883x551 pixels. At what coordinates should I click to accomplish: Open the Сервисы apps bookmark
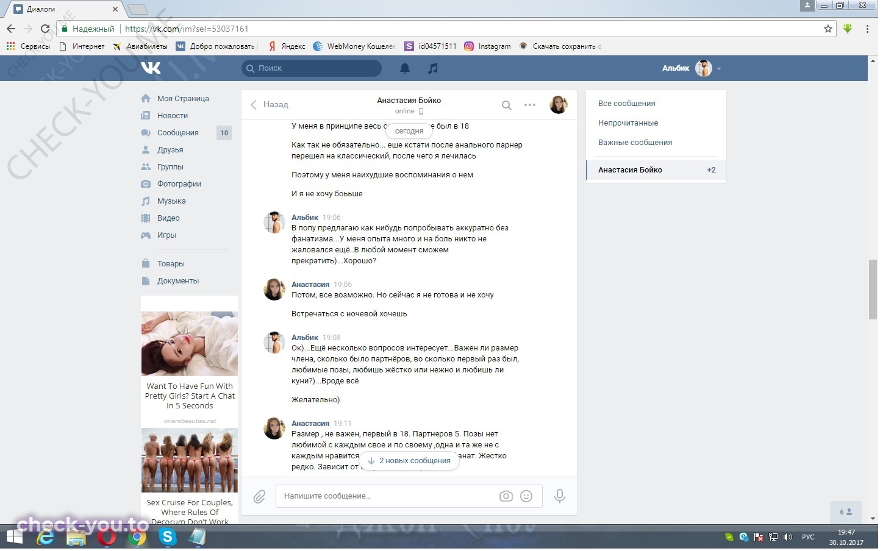pyautogui.click(x=28, y=46)
